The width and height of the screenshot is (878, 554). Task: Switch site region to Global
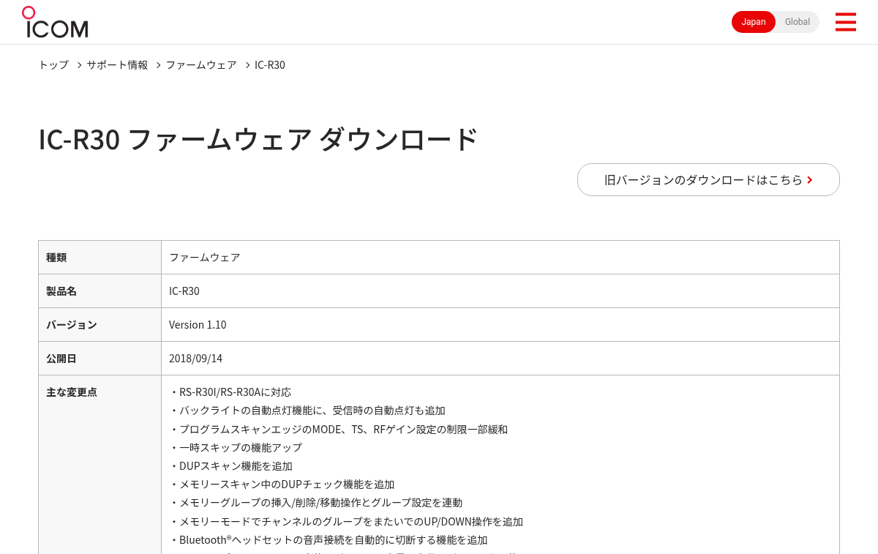[x=798, y=22]
